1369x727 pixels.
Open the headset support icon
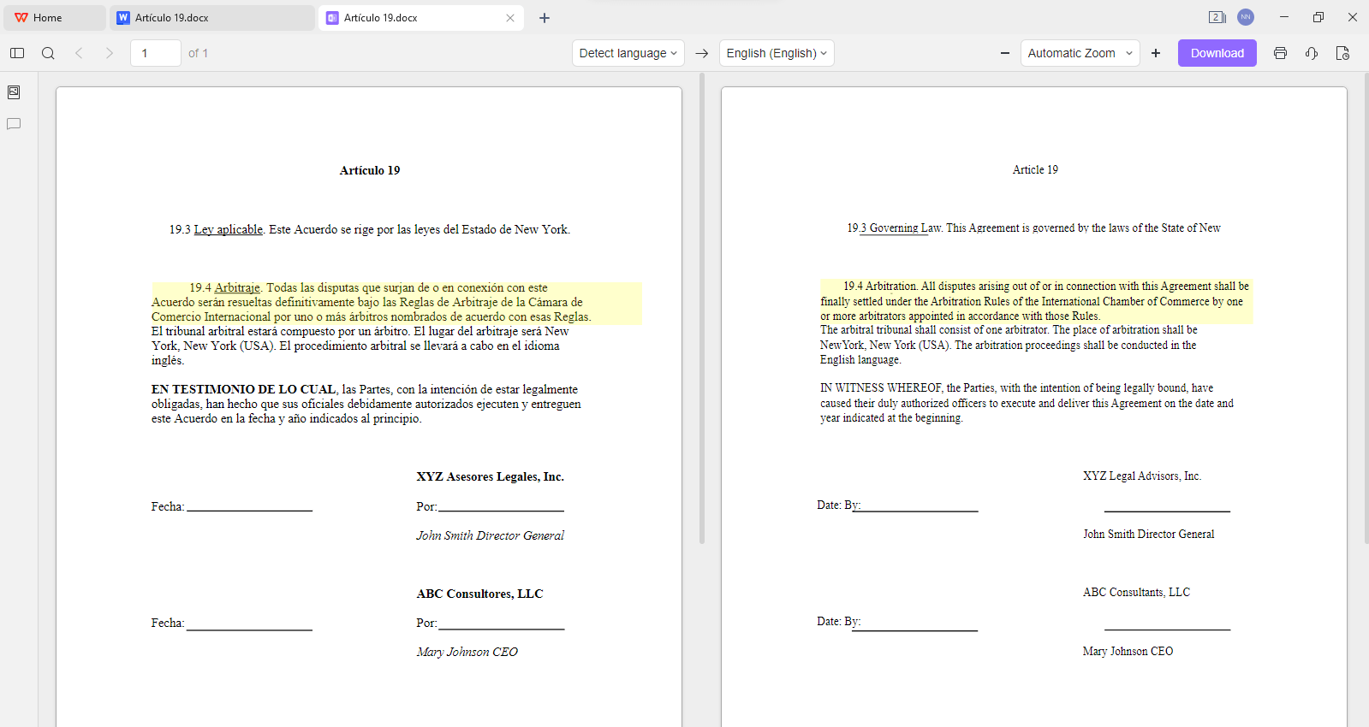1311,53
